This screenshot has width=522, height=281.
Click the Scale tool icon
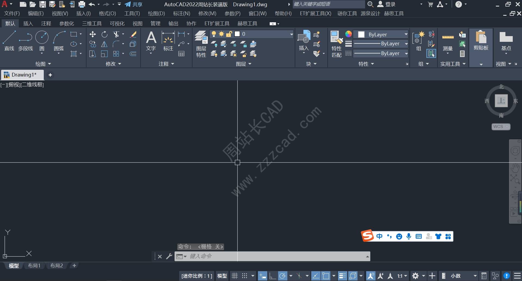tap(104, 54)
